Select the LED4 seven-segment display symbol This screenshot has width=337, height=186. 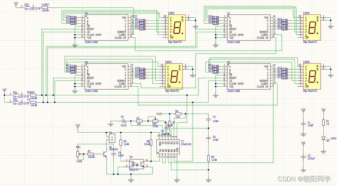click(312, 76)
